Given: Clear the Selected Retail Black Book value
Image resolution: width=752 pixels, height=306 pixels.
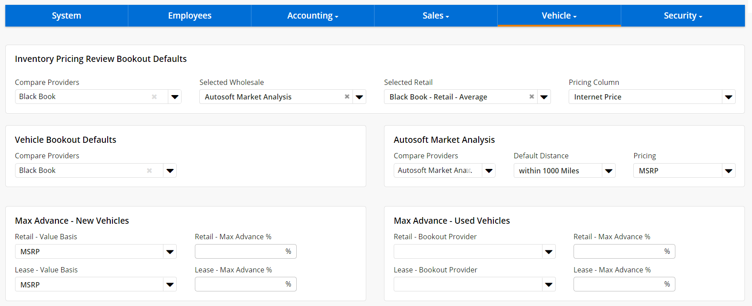Looking at the screenshot, I should [x=531, y=97].
